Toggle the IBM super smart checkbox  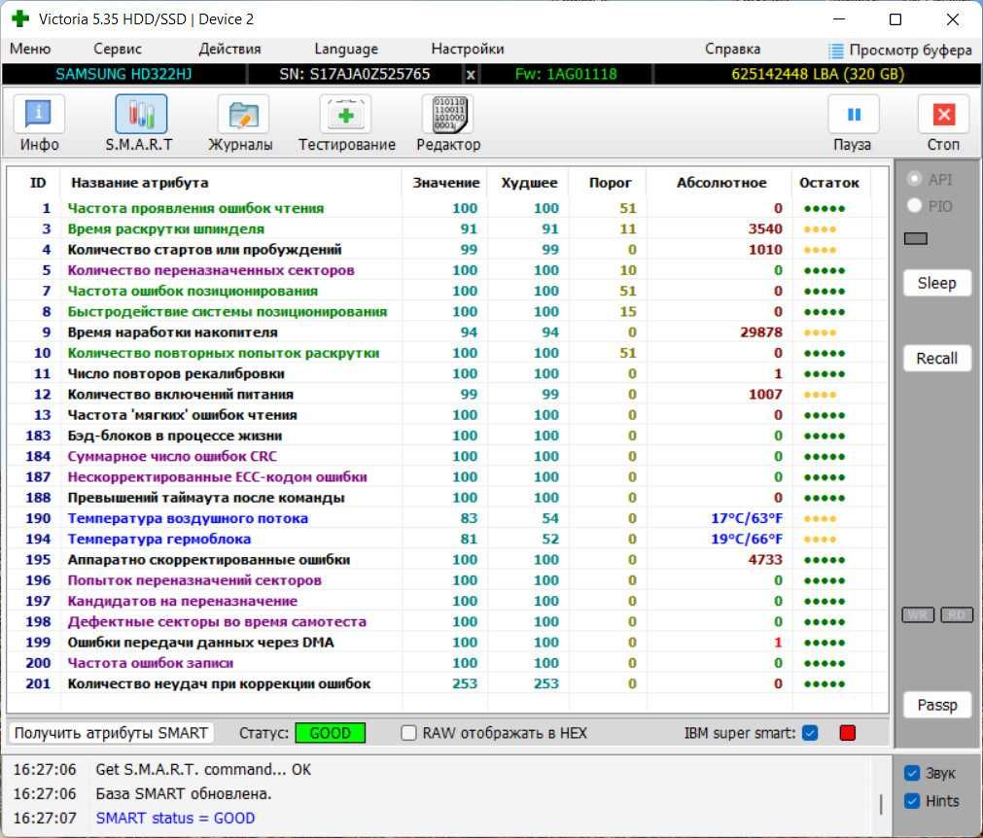tap(810, 733)
